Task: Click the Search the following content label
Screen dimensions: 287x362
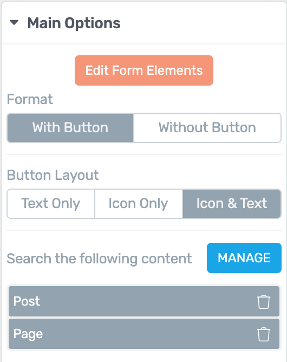Action: 99,258
